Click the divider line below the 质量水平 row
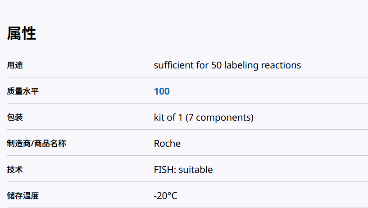Image resolution: width=368 pixels, height=208 pixels. tap(184, 104)
